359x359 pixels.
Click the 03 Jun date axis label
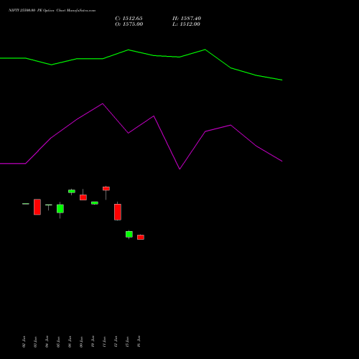tap(35, 342)
